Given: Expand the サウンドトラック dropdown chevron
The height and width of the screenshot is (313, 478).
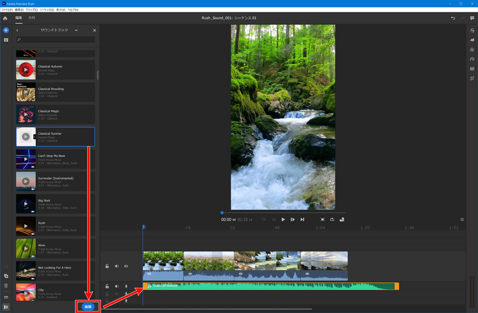Looking at the screenshot, I should coord(76,30).
